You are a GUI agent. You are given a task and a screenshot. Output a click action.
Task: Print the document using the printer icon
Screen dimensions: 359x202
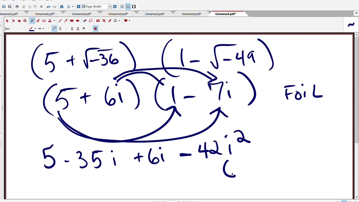[x=17, y=6]
